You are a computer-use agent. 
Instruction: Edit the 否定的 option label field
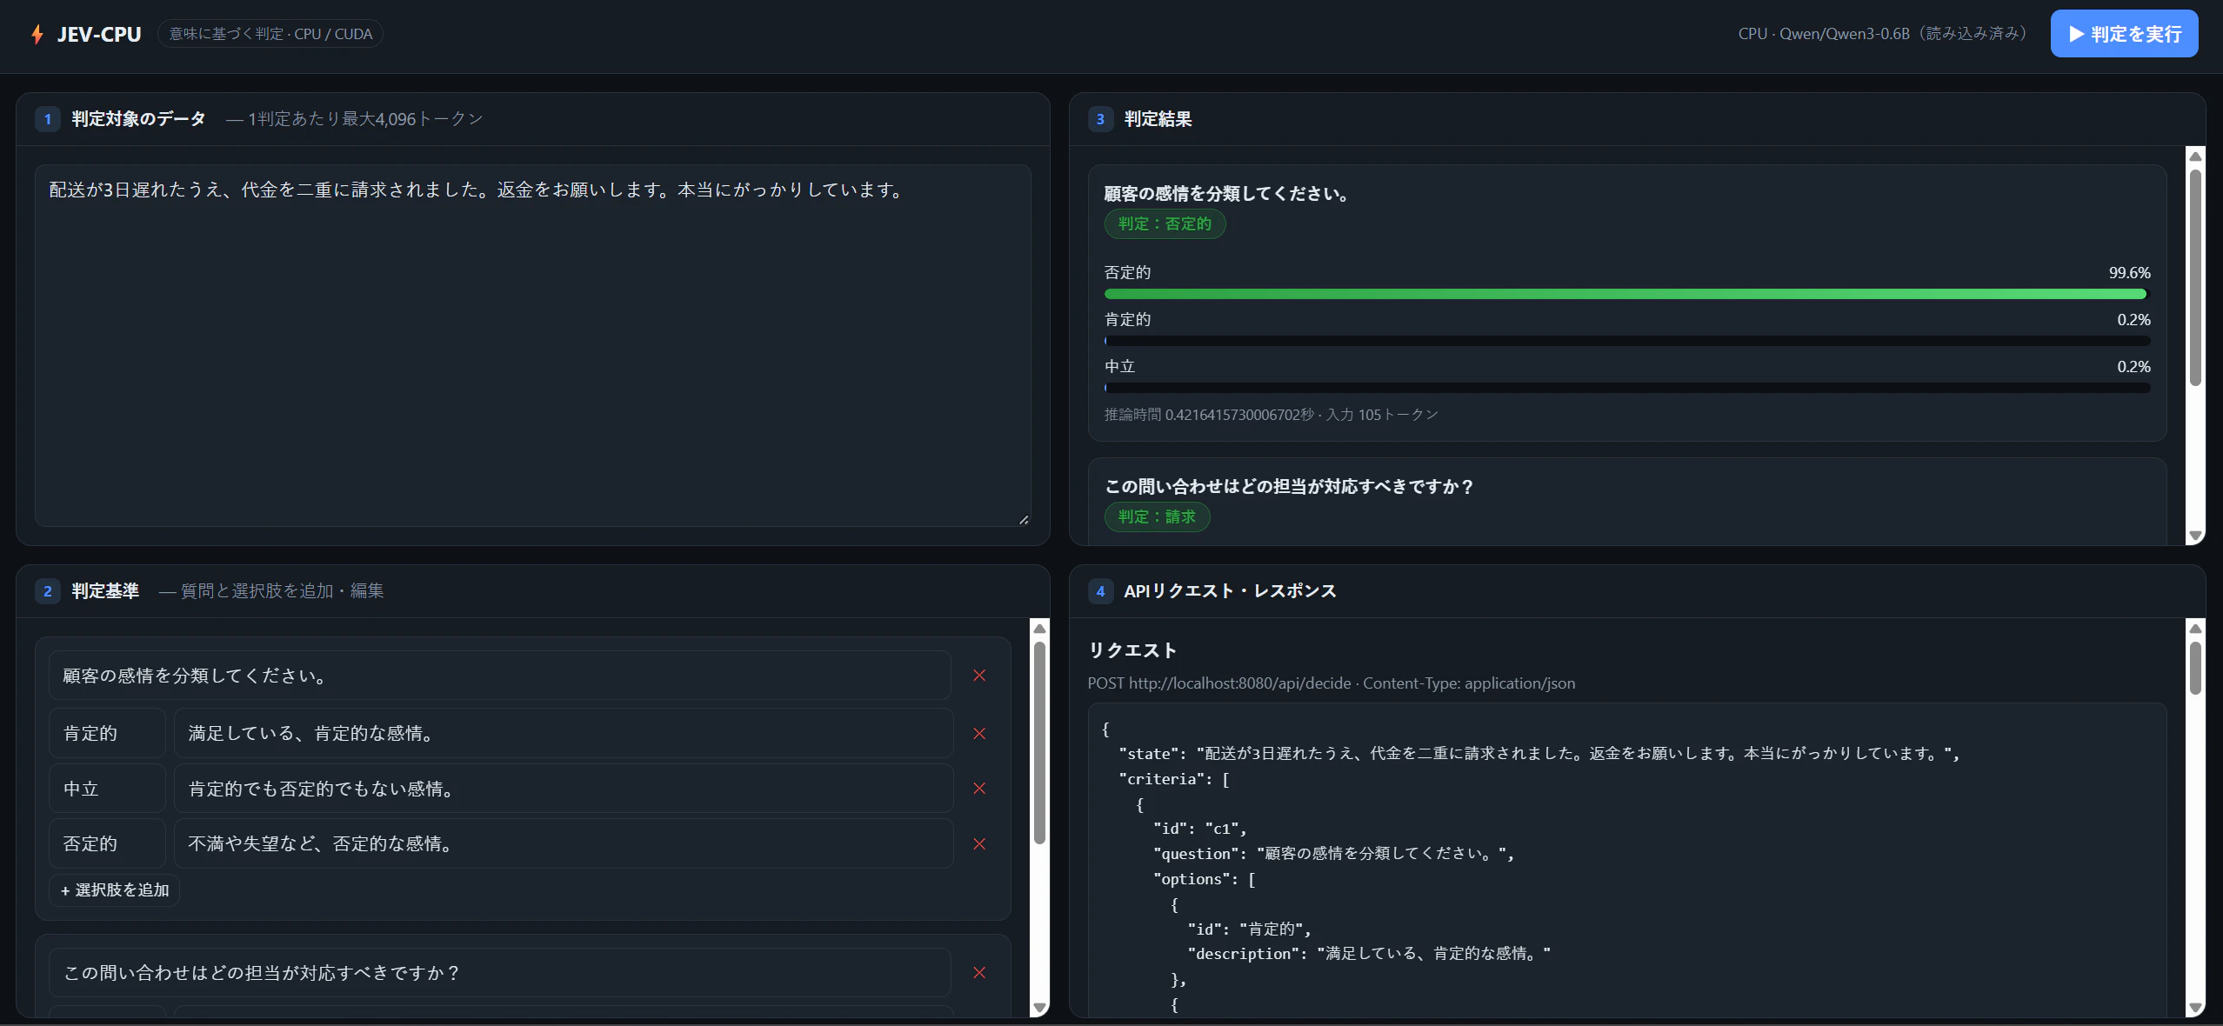click(x=107, y=843)
